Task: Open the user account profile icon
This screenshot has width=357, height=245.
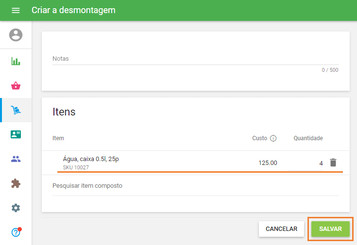Action: pyautogui.click(x=16, y=35)
